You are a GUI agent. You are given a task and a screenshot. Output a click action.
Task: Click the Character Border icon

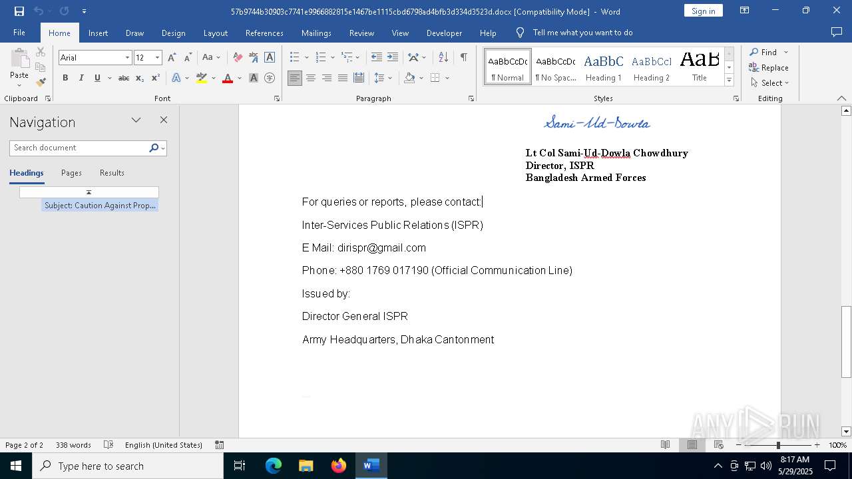tap(270, 58)
